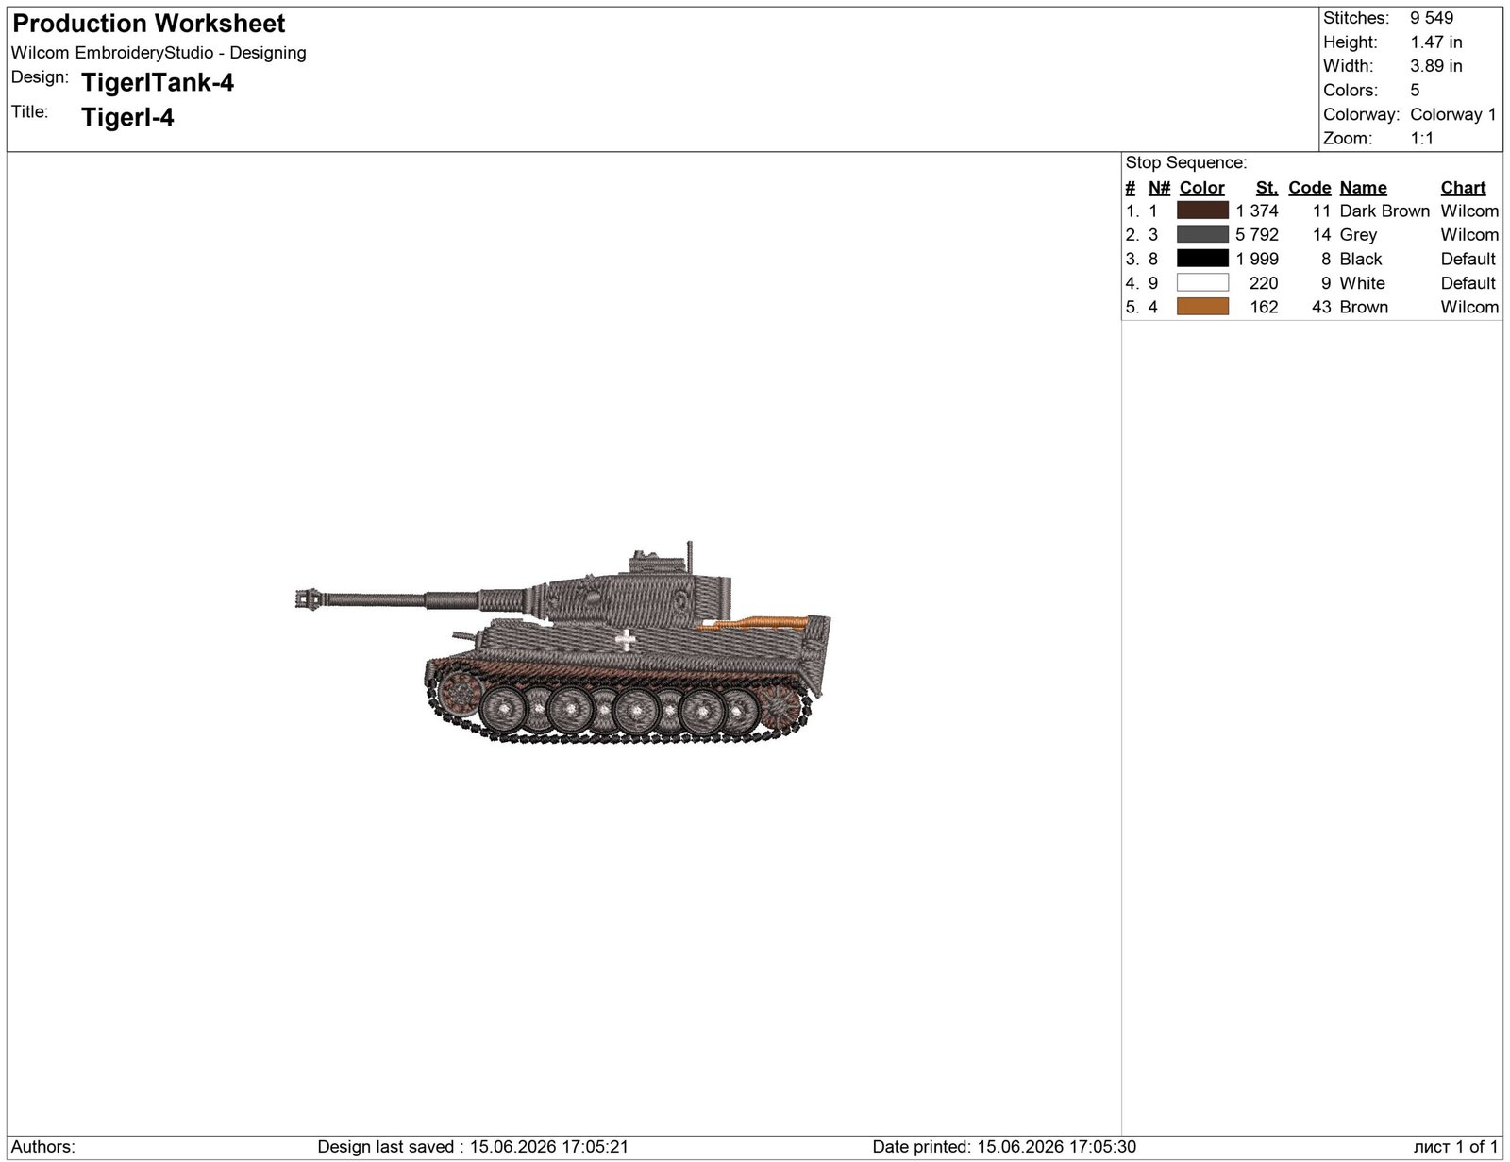Click the 'Code' column header
The height and width of the screenshot is (1162, 1510).
[x=1310, y=188]
